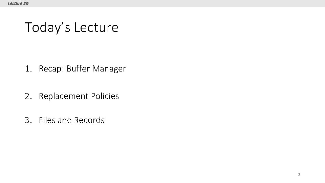Click the word "Lecture" in the large title
This screenshot has width=325, height=183.
point(96,27)
